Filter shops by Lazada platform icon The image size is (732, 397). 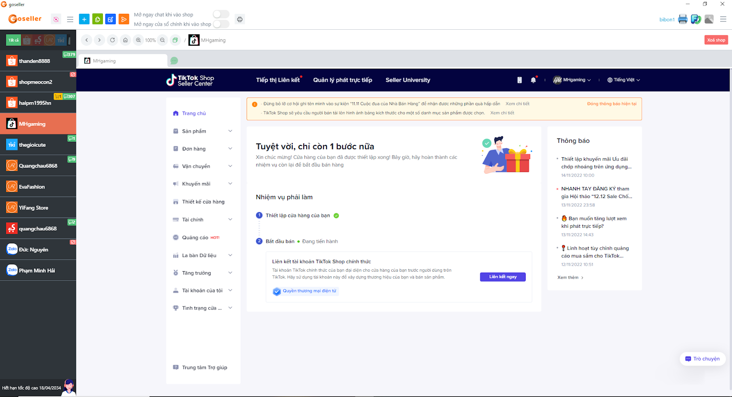[49, 40]
